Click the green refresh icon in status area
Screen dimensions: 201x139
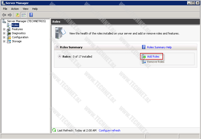pyautogui.click(x=54, y=130)
